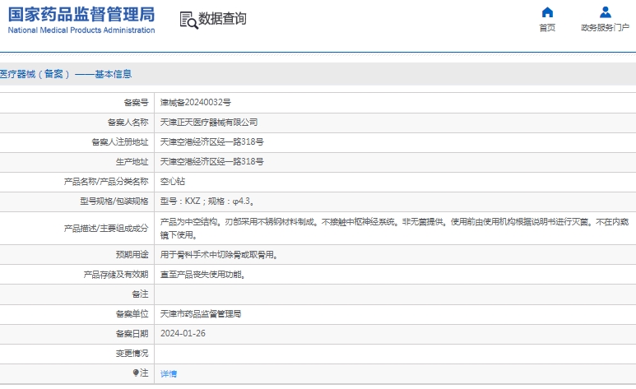Image resolution: width=636 pixels, height=389 pixels.
Task: Select the value 型号：KXZ；规格：φ4.3。
Action: coord(207,201)
